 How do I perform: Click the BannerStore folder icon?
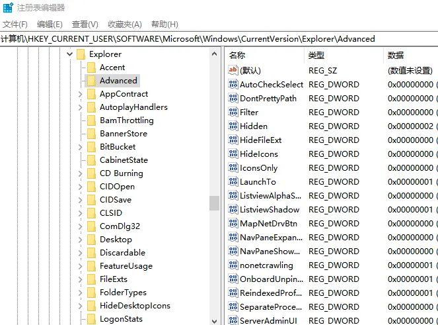click(91, 134)
